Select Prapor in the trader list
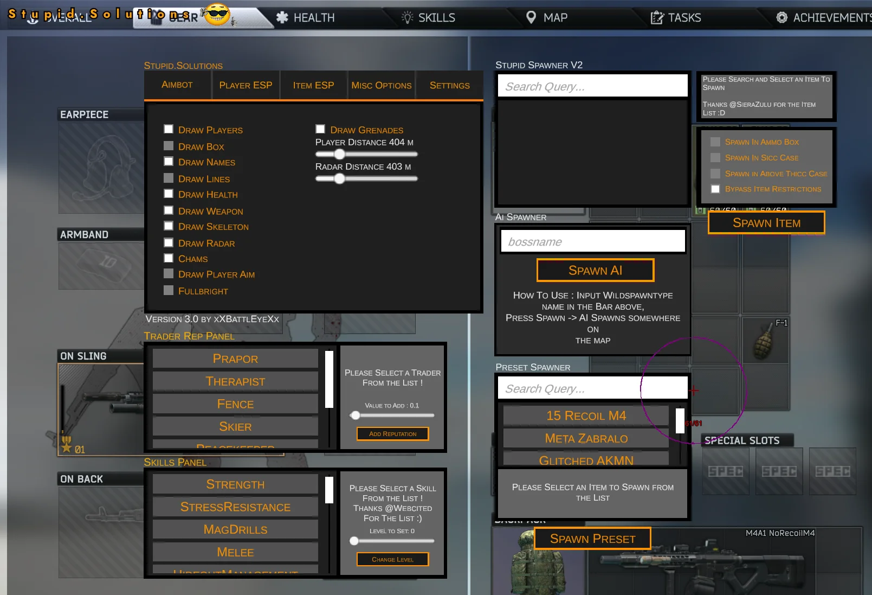 [x=235, y=359]
